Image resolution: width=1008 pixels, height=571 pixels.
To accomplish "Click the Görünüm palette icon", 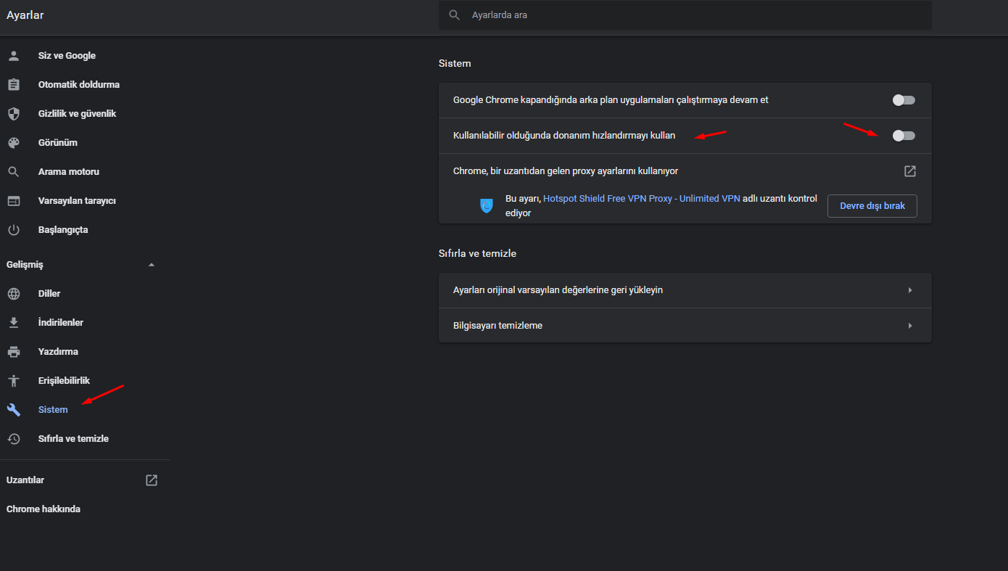I will coord(14,143).
